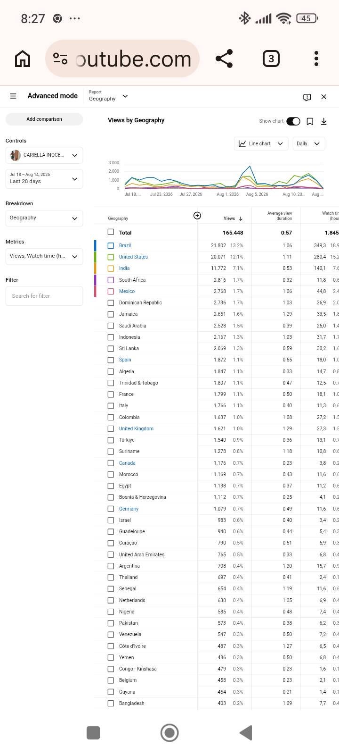The width and height of the screenshot is (339, 755).
Task: Click the download report icon
Action: point(324,122)
